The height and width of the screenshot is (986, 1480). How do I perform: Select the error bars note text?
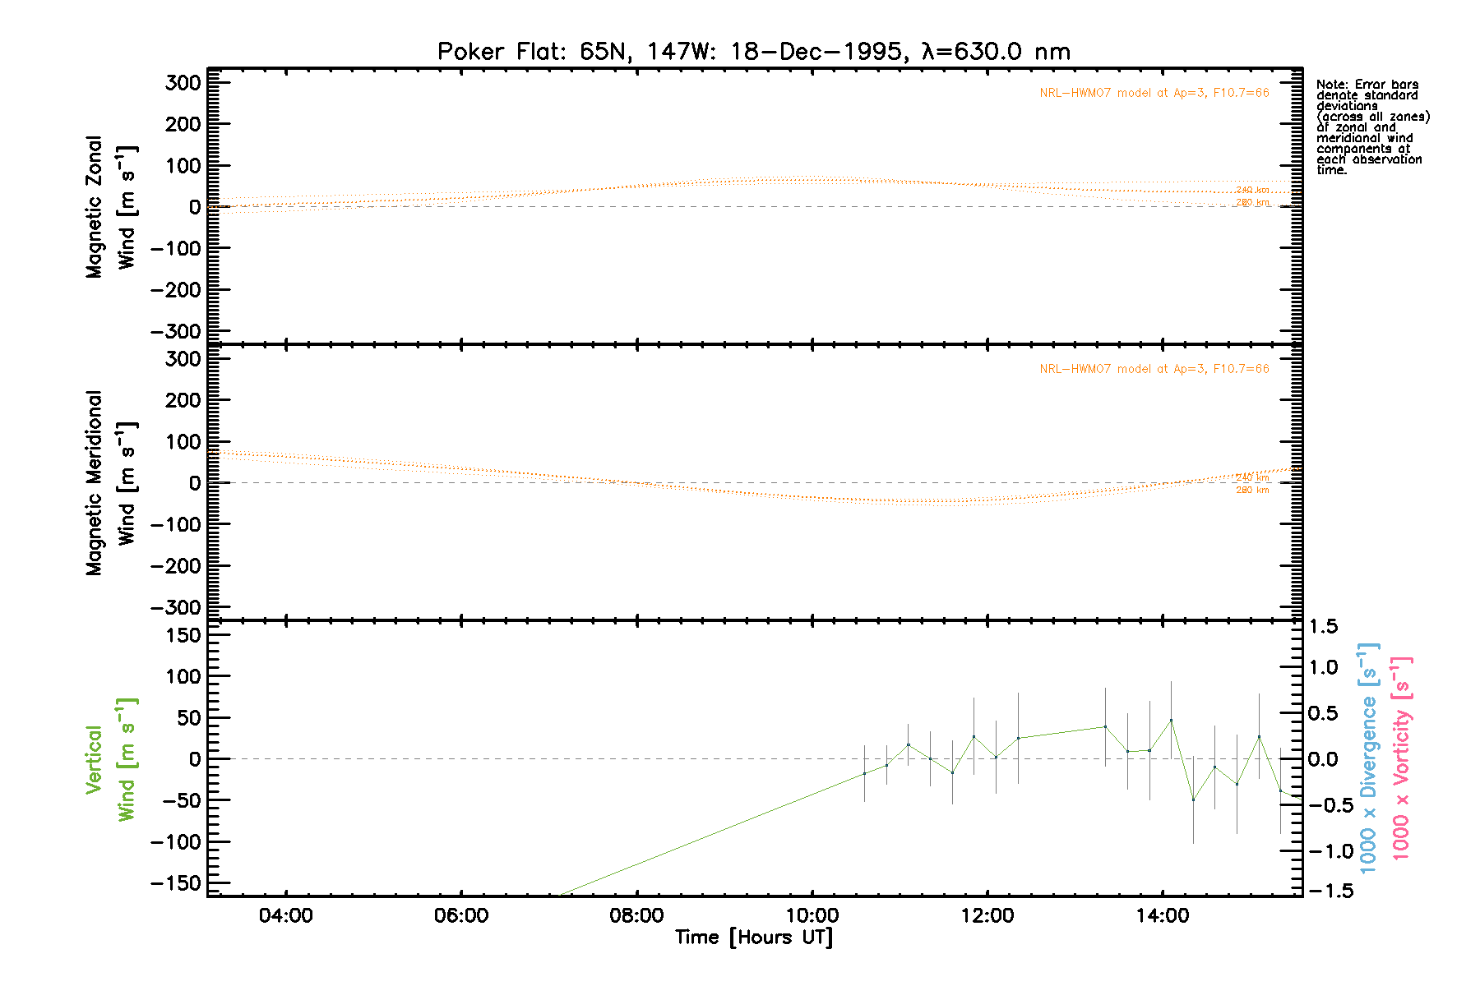(1373, 127)
